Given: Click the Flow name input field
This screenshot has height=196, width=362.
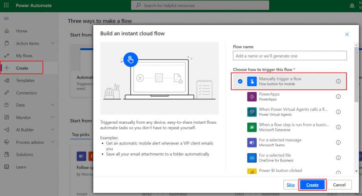Looking at the screenshot, I should [290, 56].
